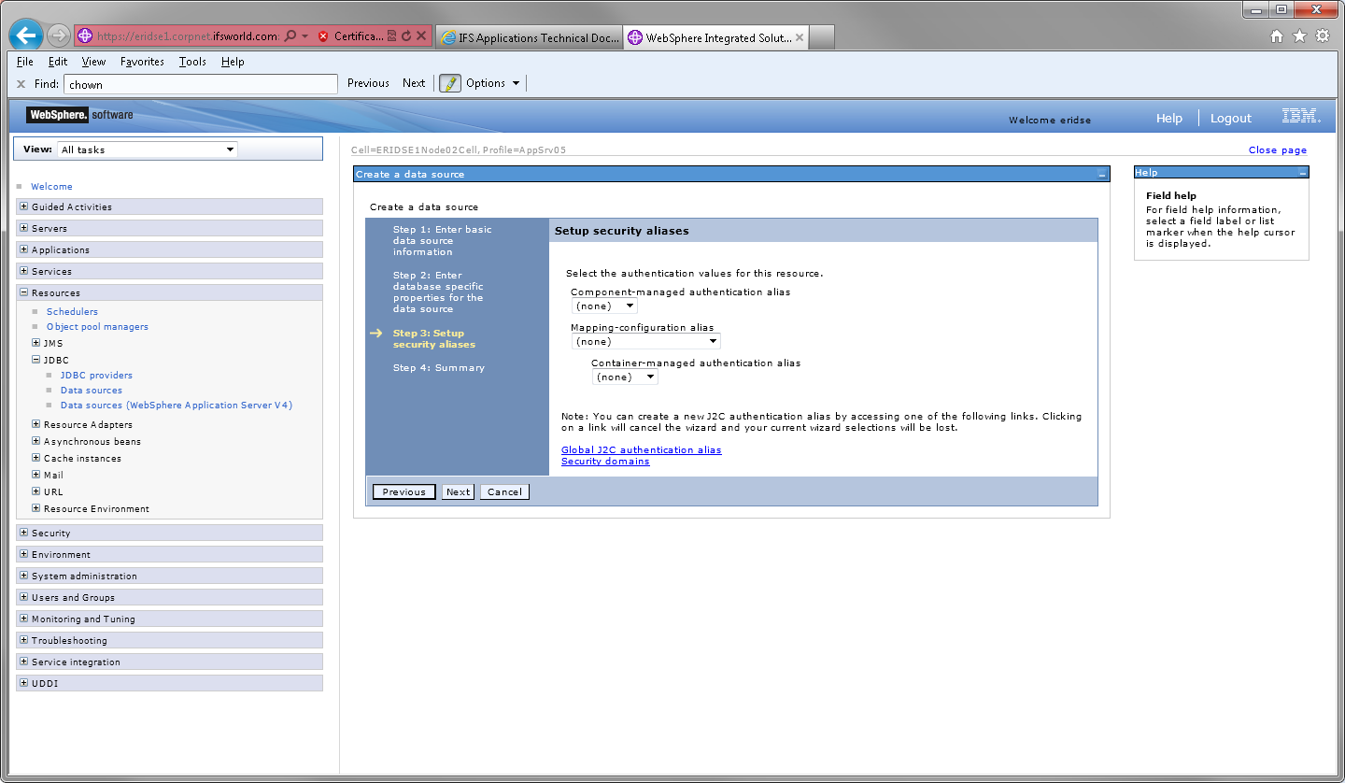Screen dimensions: 1345x783
Task: Expand URL node
Action: (36, 491)
